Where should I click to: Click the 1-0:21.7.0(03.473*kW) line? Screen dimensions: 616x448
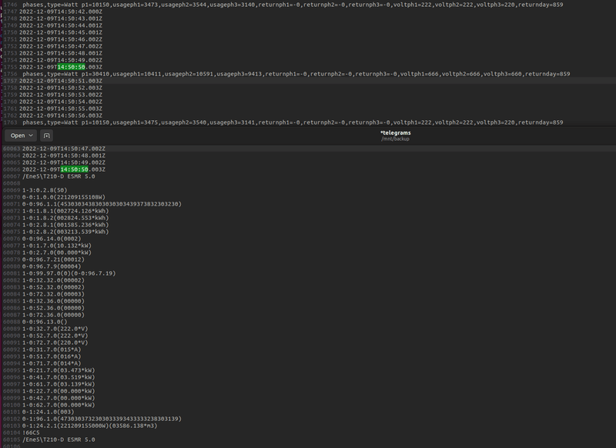pyautogui.click(x=59, y=371)
